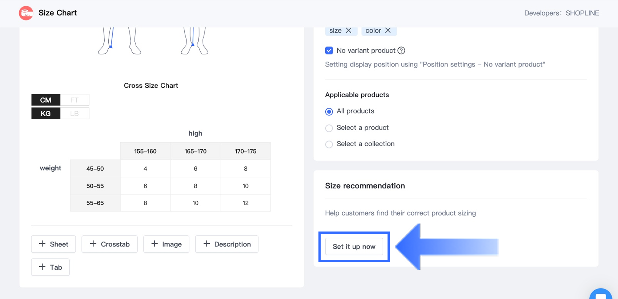Image resolution: width=618 pixels, height=299 pixels.
Task: Add a Crosstab block
Action: point(109,244)
